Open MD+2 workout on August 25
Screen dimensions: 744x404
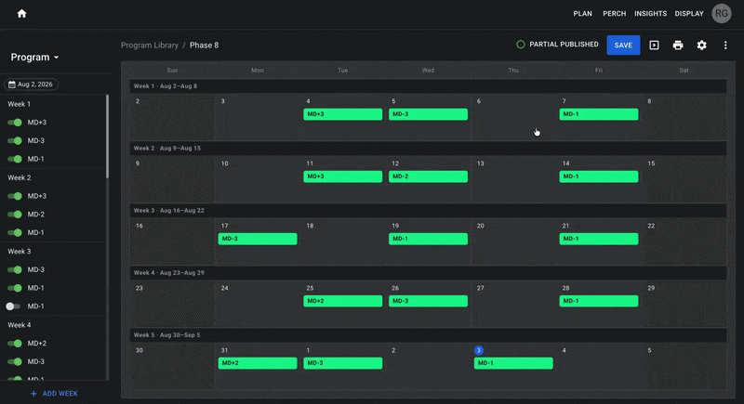[x=342, y=301]
